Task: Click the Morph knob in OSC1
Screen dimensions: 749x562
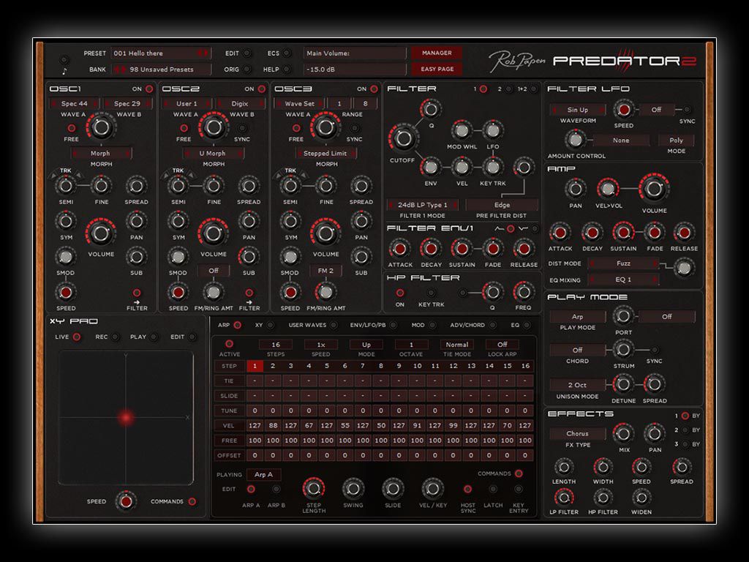Action: [101, 128]
